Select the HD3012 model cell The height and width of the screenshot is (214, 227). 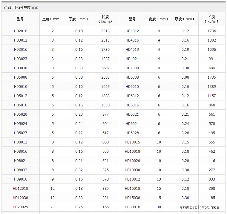(x=20, y=40)
